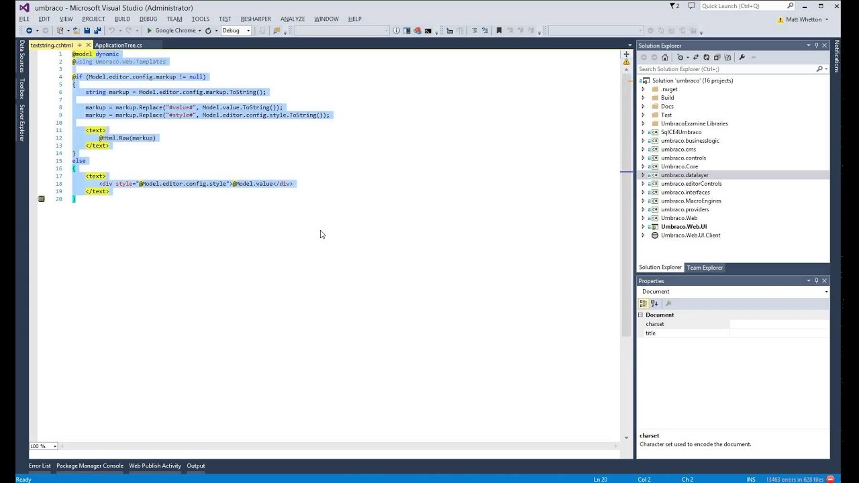Image resolution: width=859 pixels, height=483 pixels.
Task: Click the title property row
Action: coord(733,333)
